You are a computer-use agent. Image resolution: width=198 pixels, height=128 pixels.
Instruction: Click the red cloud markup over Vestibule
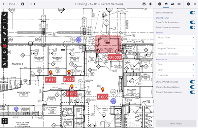109,44
